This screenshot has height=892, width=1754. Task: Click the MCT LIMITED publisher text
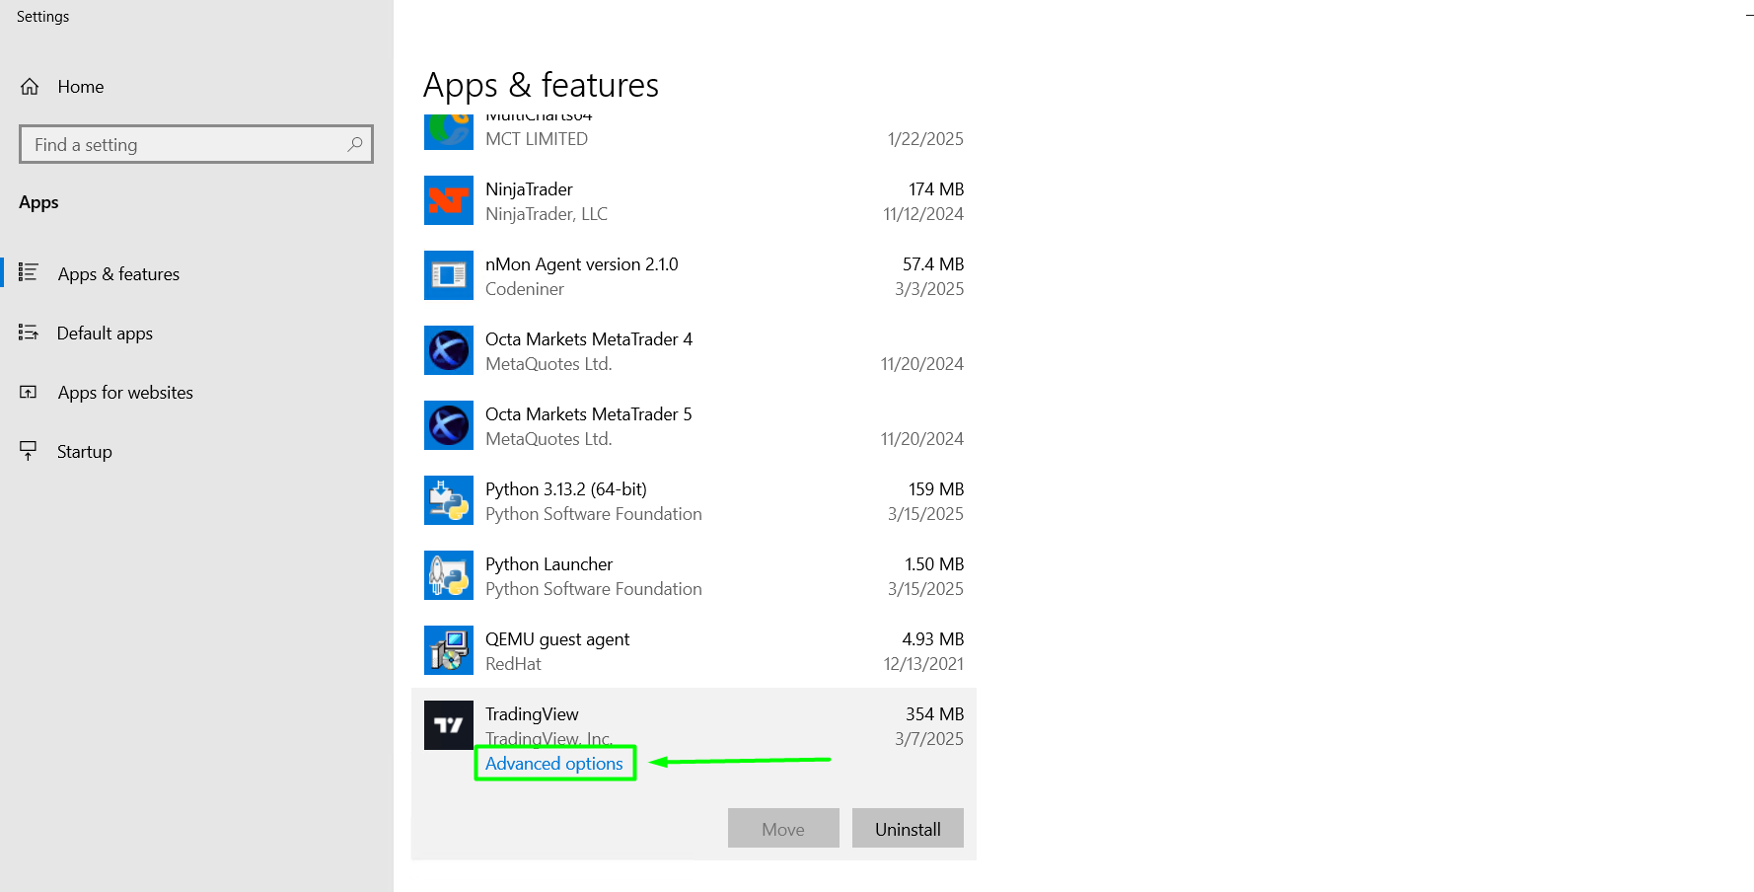point(537,139)
